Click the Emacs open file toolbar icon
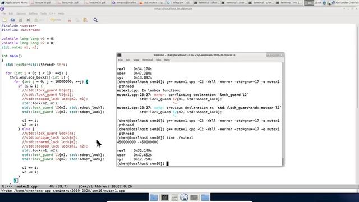 (12, 20)
